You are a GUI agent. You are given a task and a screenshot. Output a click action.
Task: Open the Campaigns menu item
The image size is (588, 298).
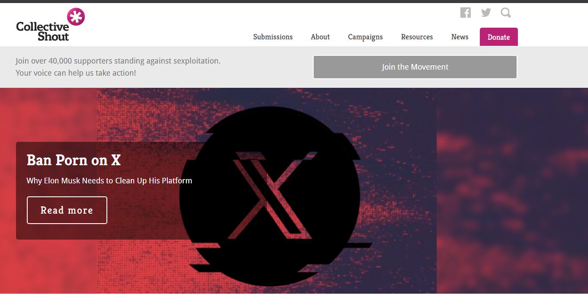pos(365,37)
